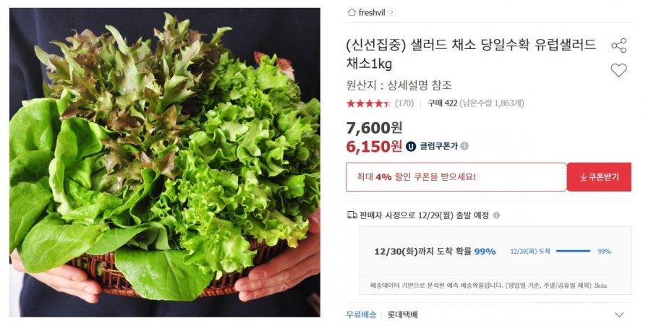Click the delivery truck icon

(352, 215)
